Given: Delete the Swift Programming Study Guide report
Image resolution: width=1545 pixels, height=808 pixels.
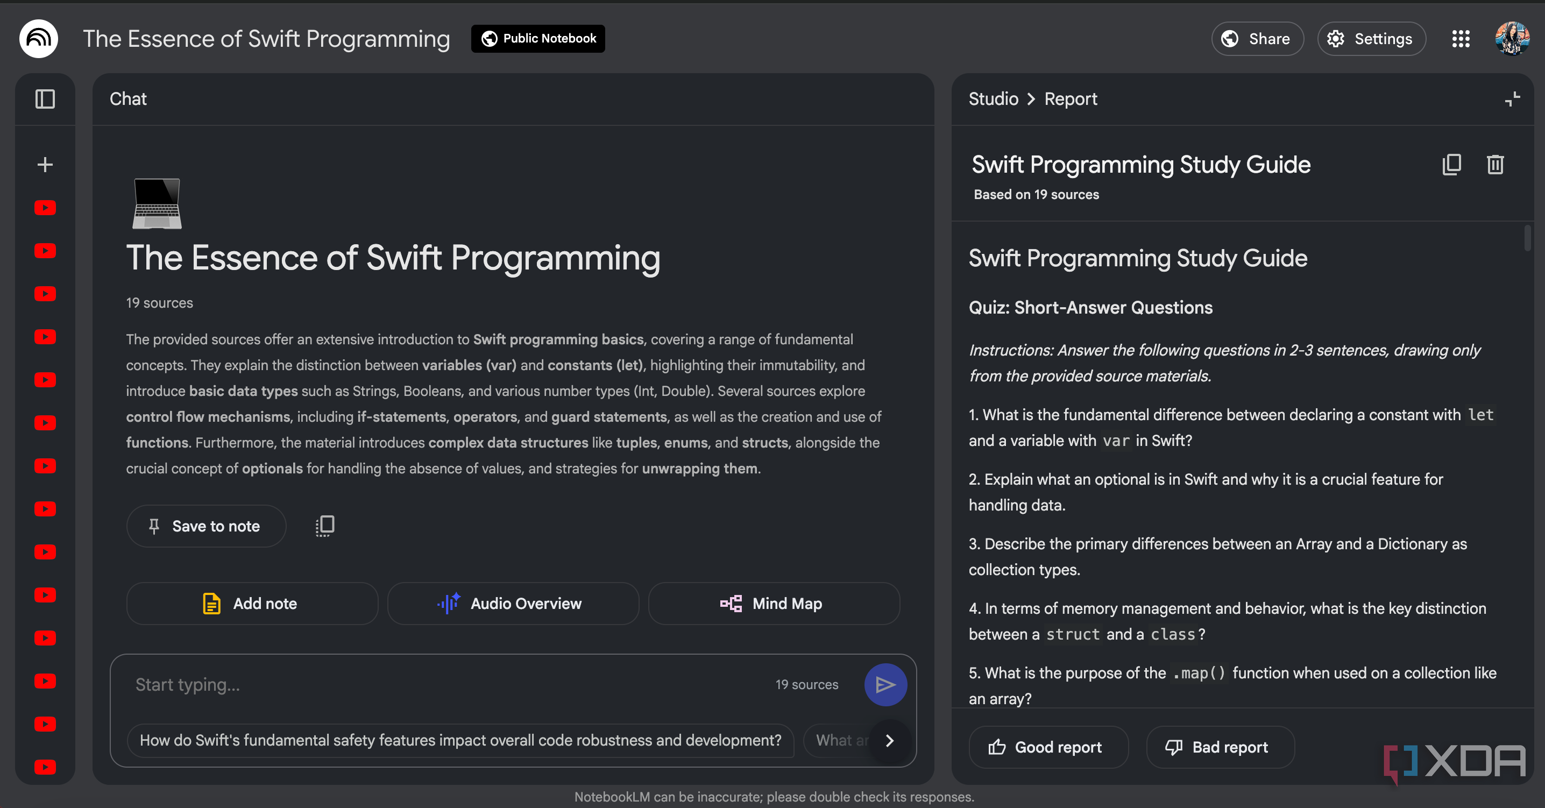Looking at the screenshot, I should pos(1495,165).
